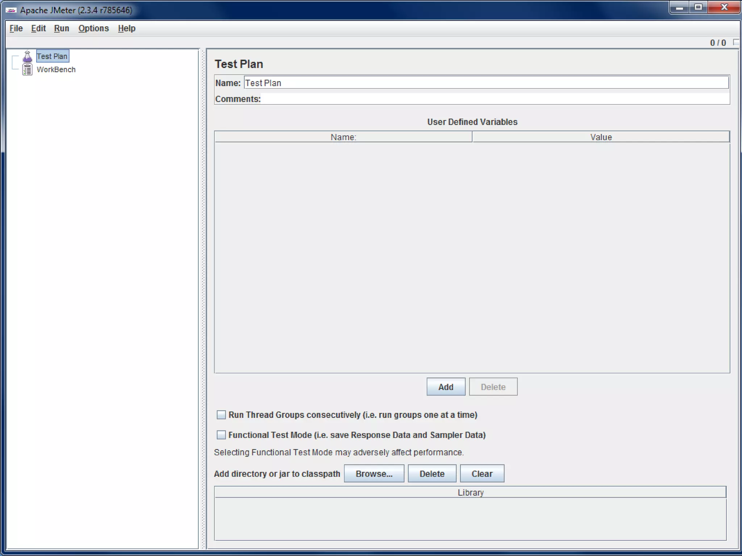Click the status indicator box beside 0/0
742x556 pixels.
736,42
